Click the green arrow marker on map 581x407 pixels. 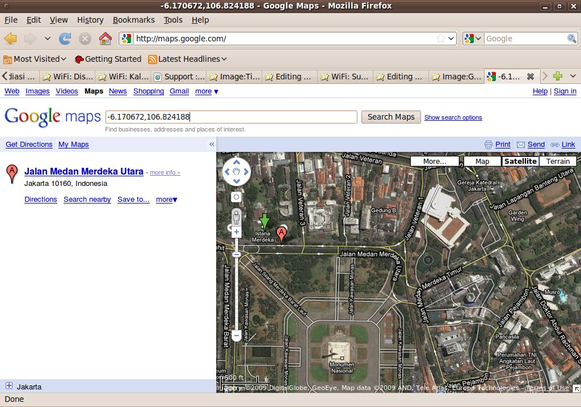click(x=264, y=221)
